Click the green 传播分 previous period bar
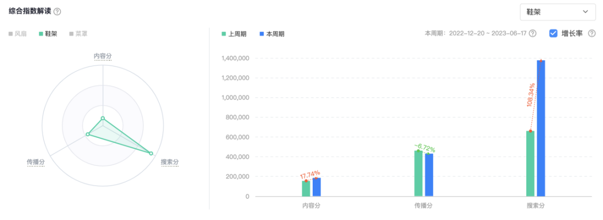The image size is (603, 220). [418, 174]
